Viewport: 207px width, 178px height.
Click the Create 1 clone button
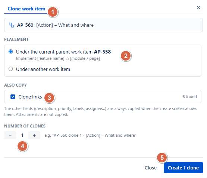click(183, 168)
